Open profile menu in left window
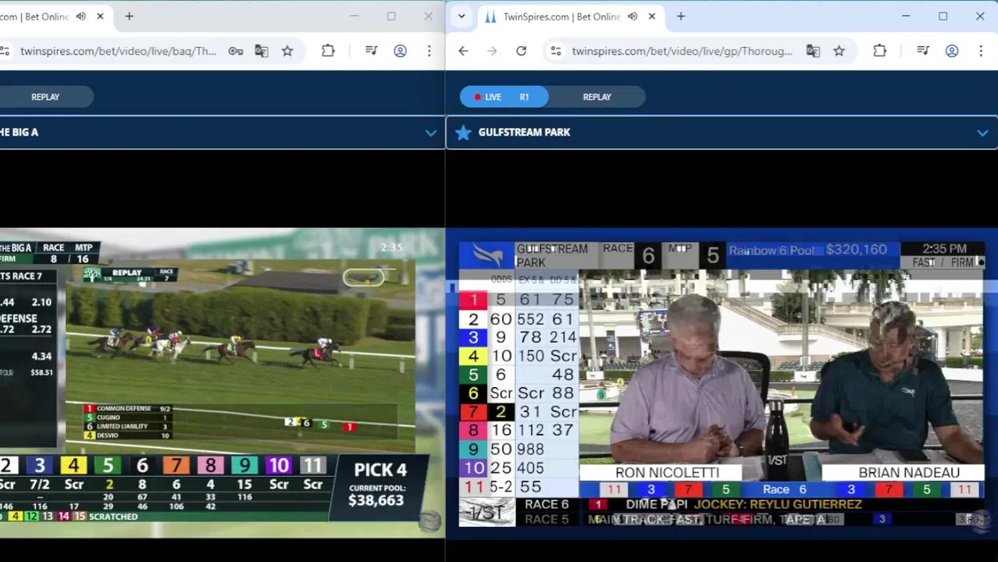The width and height of the screenshot is (998, 562). coord(400,51)
